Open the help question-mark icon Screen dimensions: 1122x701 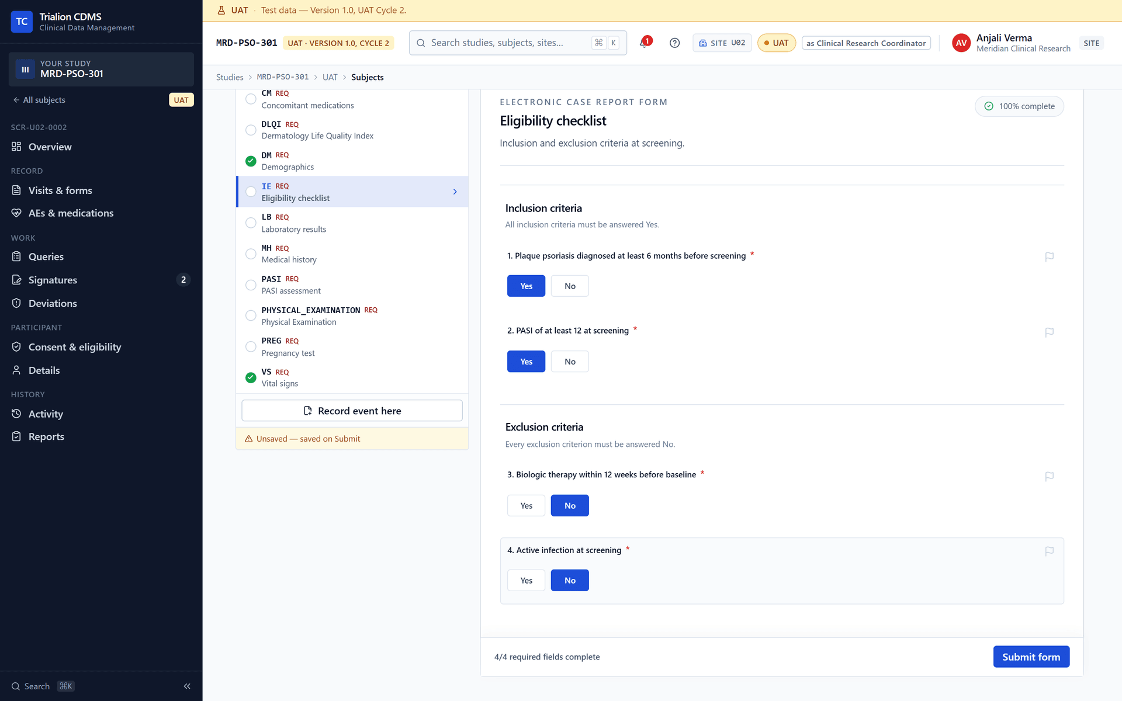pos(674,43)
